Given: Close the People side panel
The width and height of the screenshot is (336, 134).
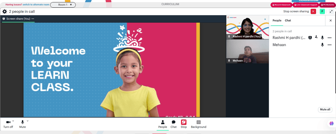Looking at the screenshot, I should pos(330,21).
